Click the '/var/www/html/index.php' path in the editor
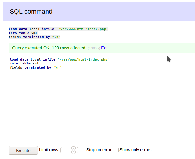Viewport: 195px width, 159px height. pos(83,59)
